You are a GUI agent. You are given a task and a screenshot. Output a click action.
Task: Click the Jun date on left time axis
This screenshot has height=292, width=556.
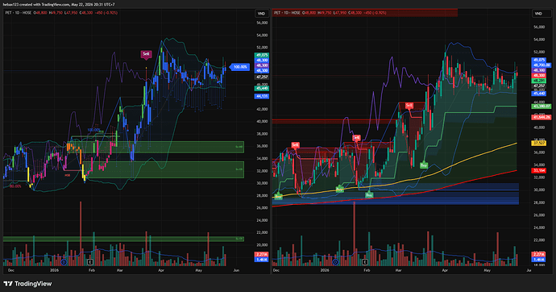pos(236,270)
